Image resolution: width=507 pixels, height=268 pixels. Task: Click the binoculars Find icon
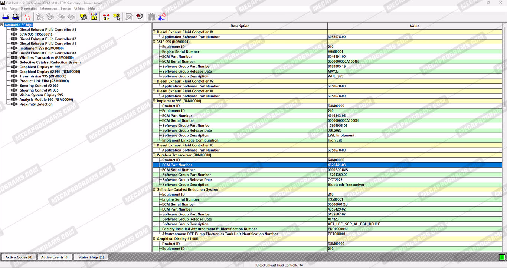click(151, 17)
